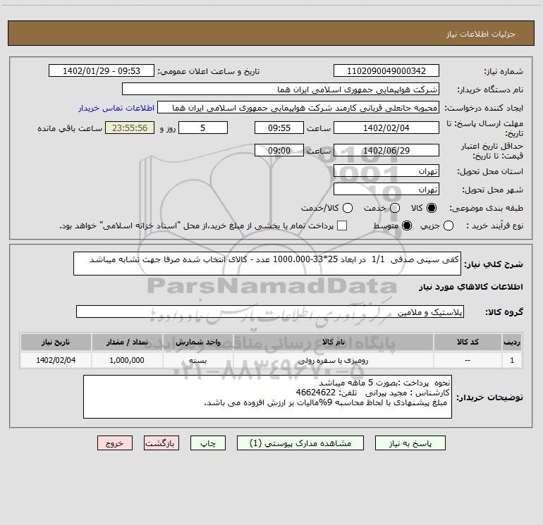Click the row number cell 1
This screenshot has width=543, height=525.
point(512,360)
